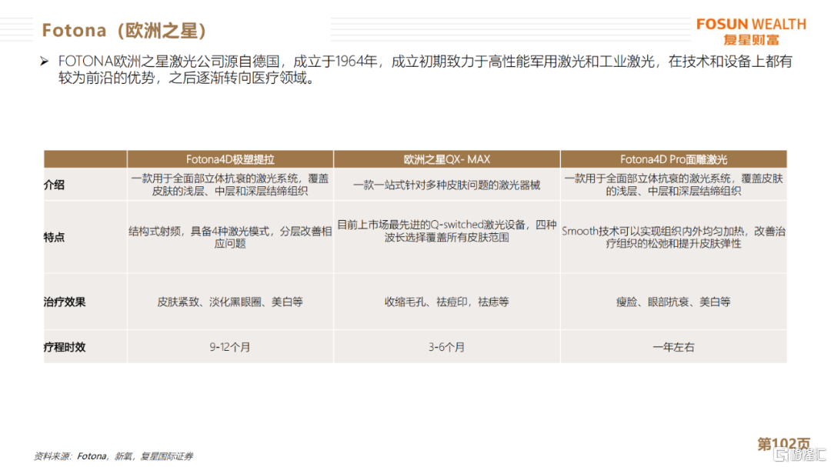Click the FOSUN WEALTH 复星财富 logo
The height and width of the screenshot is (467, 831).
(751, 32)
